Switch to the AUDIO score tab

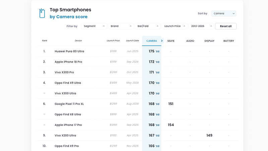190,41
